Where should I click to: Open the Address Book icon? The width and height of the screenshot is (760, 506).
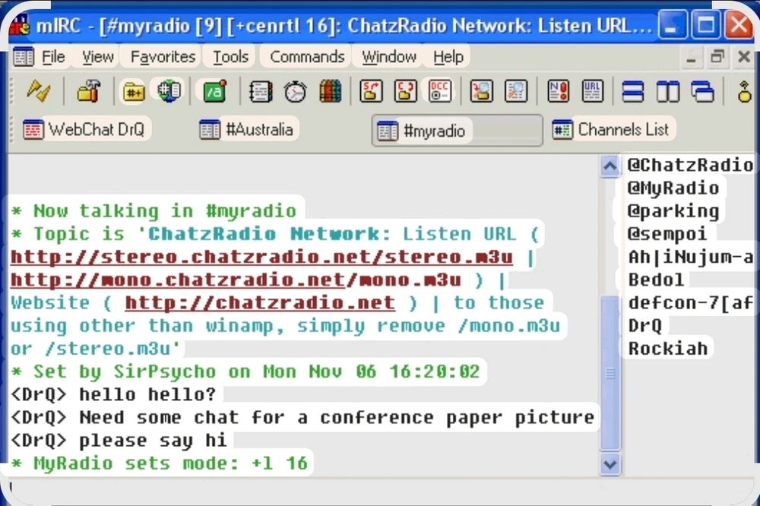click(x=261, y=91)
